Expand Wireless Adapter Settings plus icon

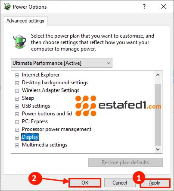(17, 91)
